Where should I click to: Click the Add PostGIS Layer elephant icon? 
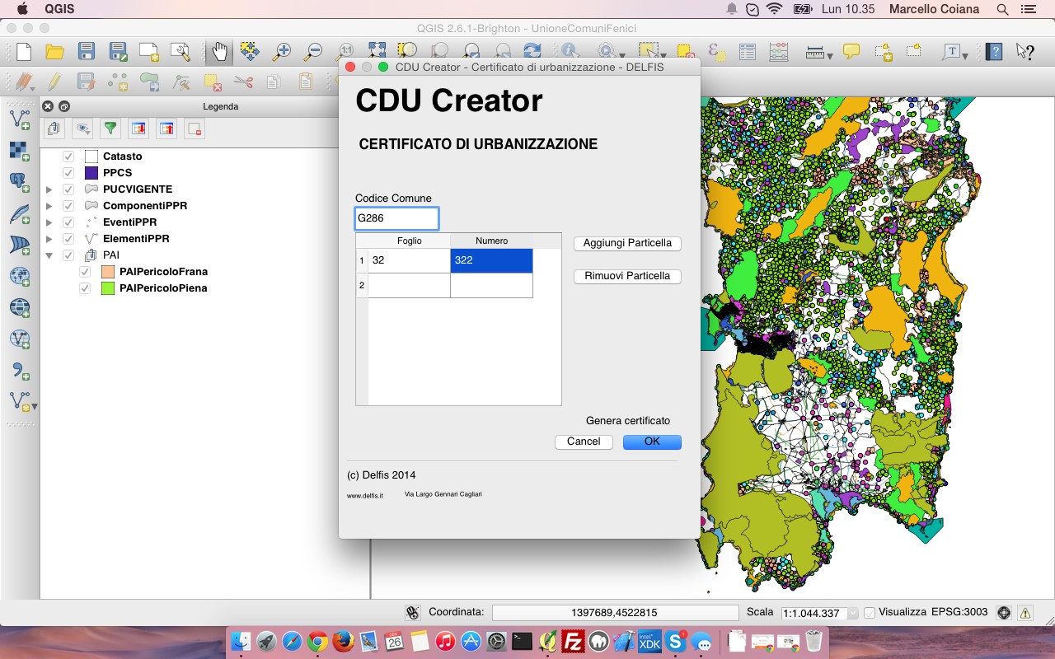20,183
